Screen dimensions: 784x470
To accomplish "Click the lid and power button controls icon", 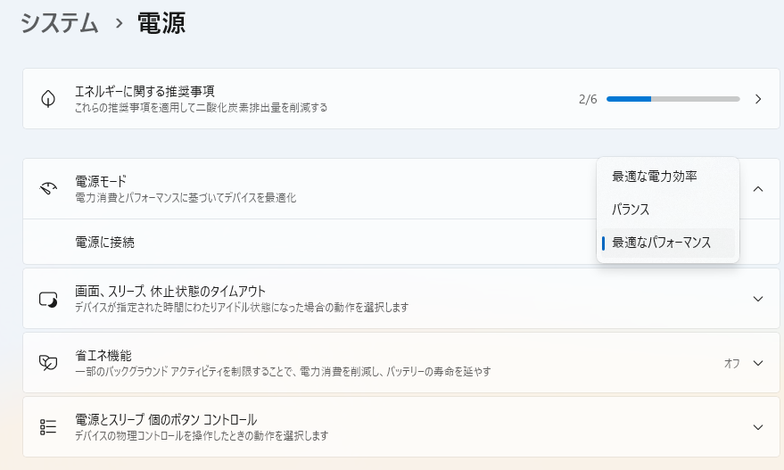I will pyautogui.click(x=48, y=427).
